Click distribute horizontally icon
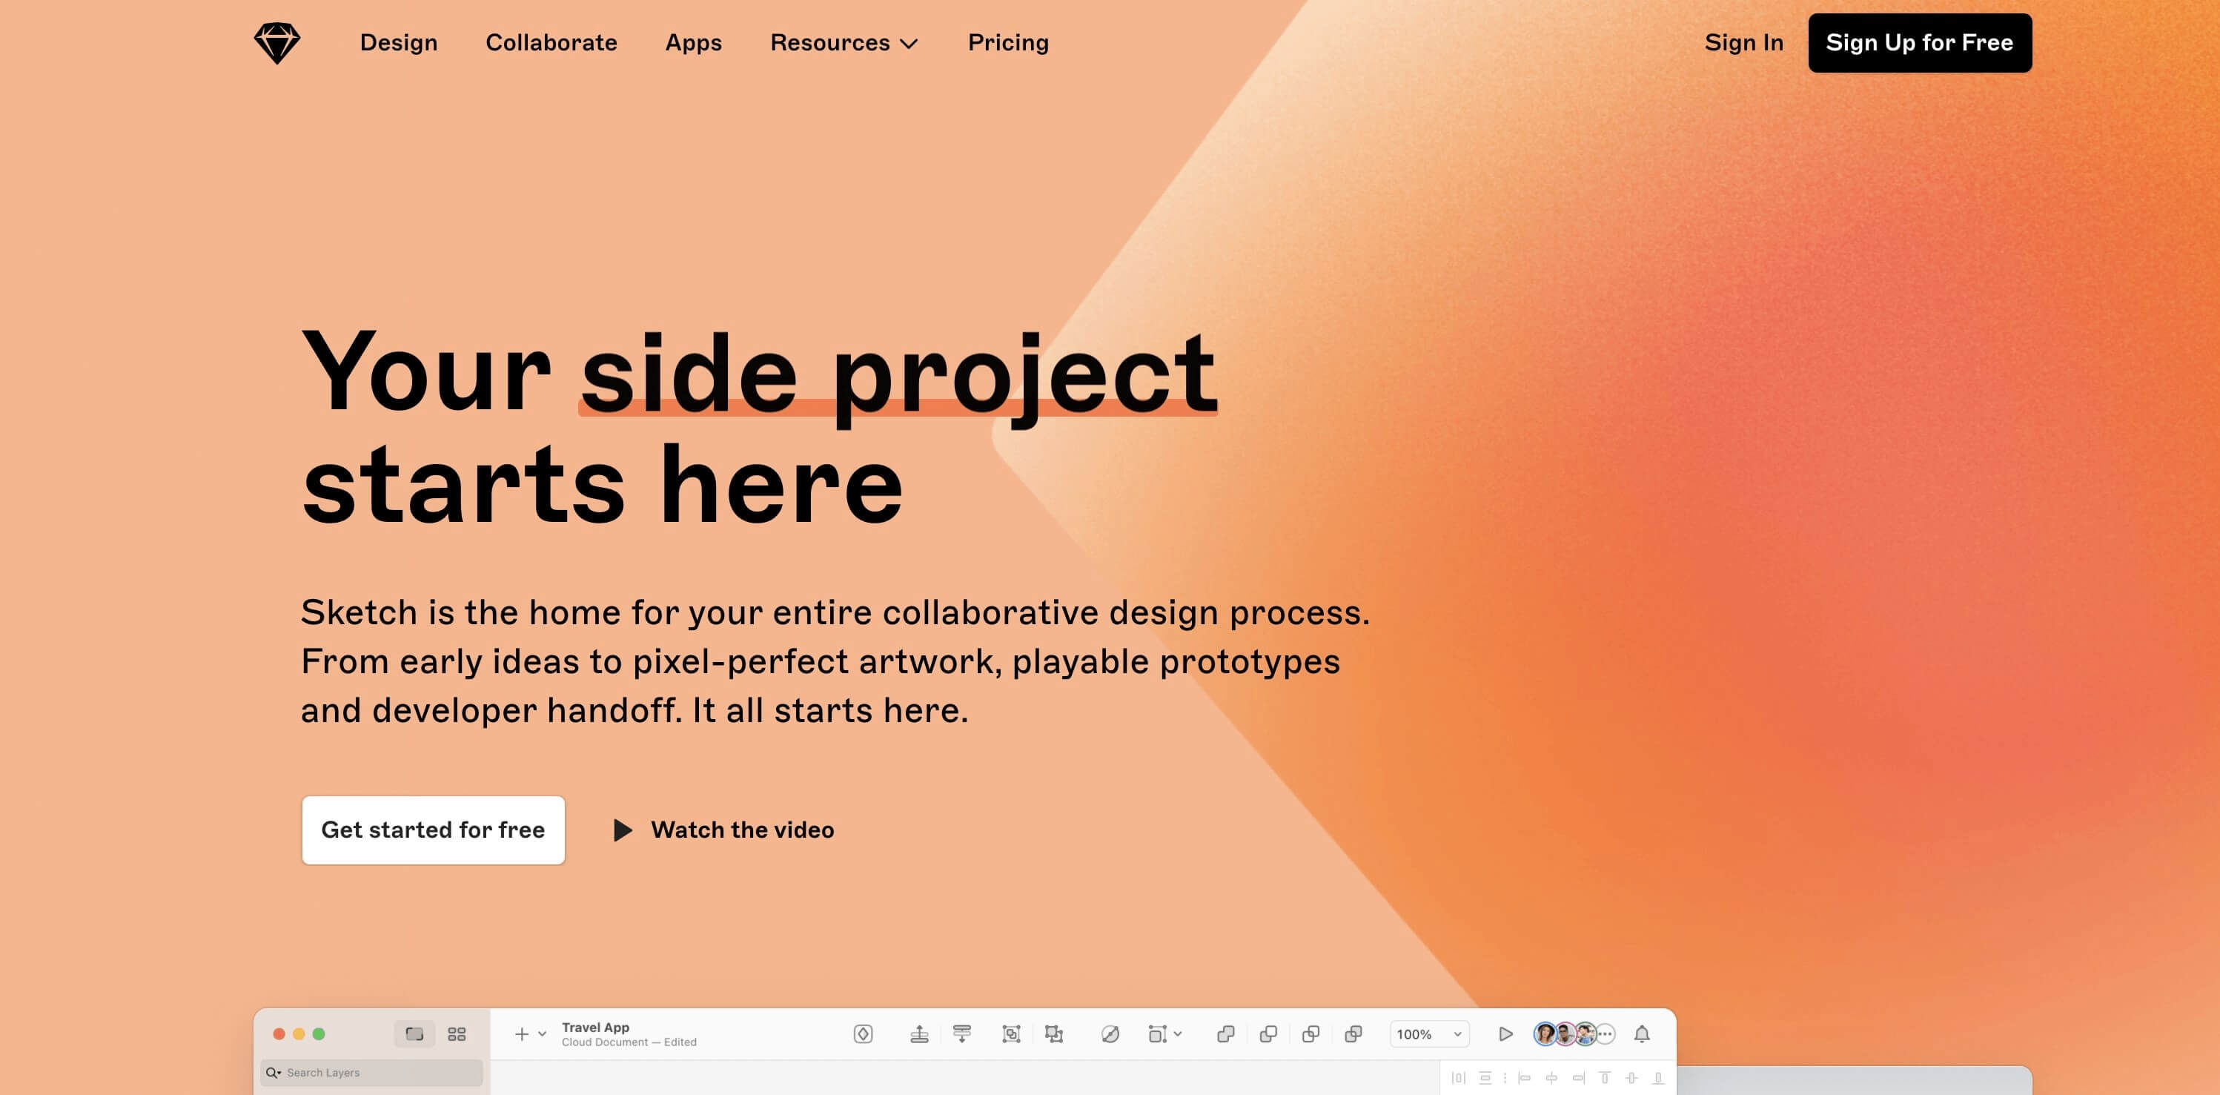The width and height of the screenshot is (2220, 1095). click(x=1458, y=1078)
